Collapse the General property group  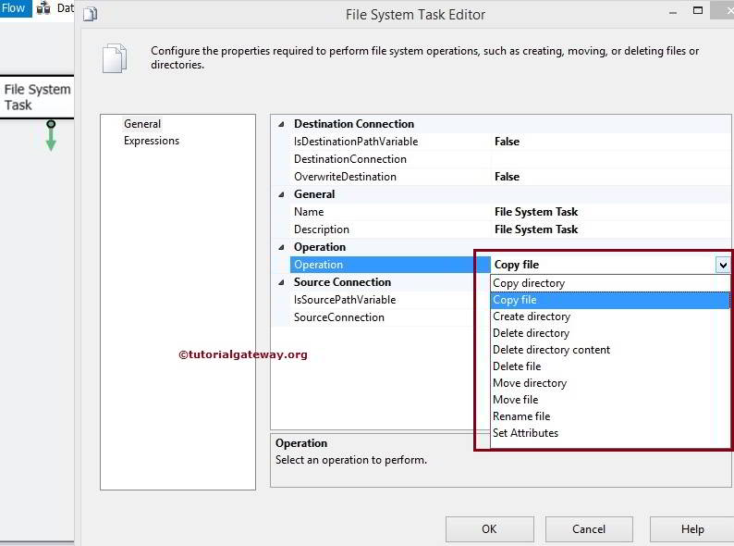point(281,194)
